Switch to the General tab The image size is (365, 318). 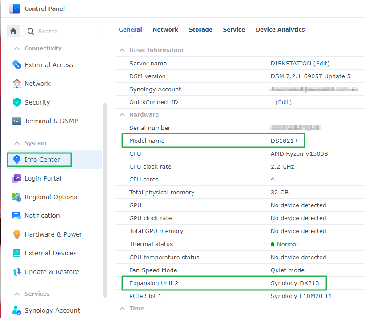(x=130, y=29)
